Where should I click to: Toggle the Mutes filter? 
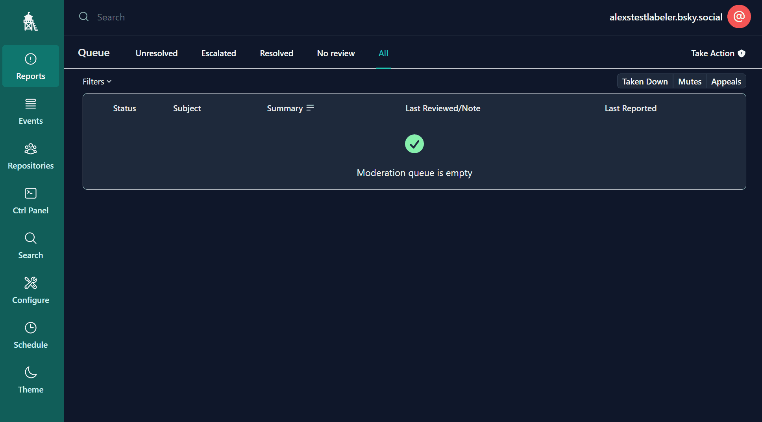[x=690, y=81]
